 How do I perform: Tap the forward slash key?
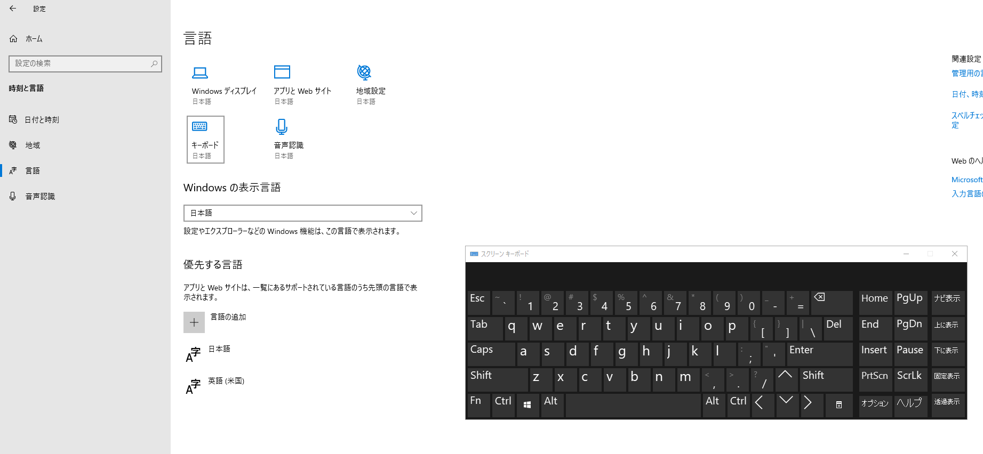[762, 380]
